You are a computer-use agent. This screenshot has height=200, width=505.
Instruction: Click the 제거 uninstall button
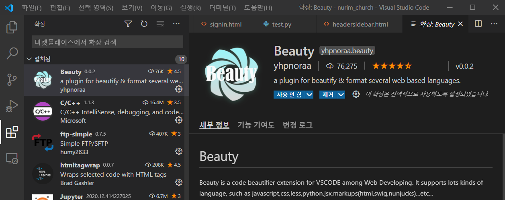(x=328, y=95)
